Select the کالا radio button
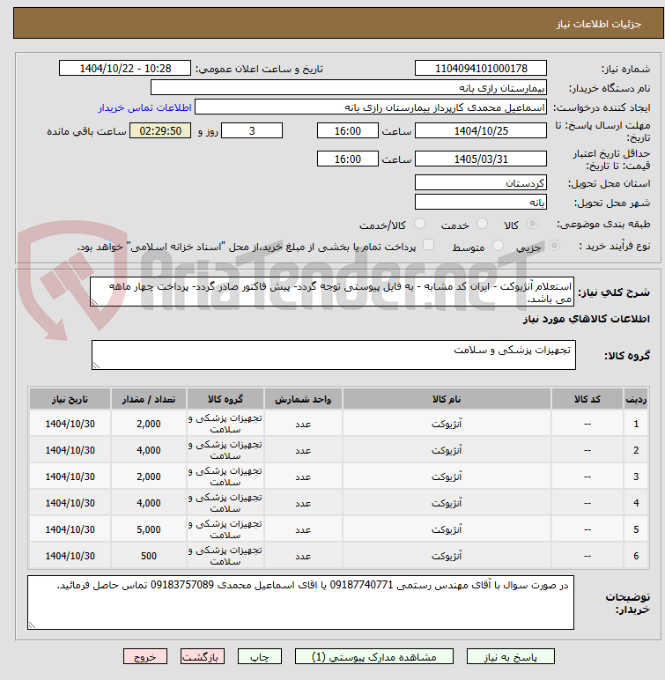This screenshot has width=665, height=680. (x=532, y=224)
